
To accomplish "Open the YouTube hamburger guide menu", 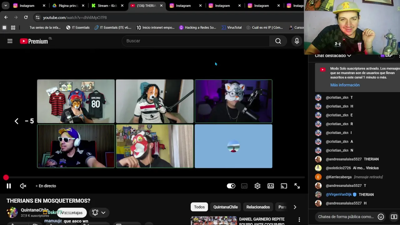I will (10, 41).
